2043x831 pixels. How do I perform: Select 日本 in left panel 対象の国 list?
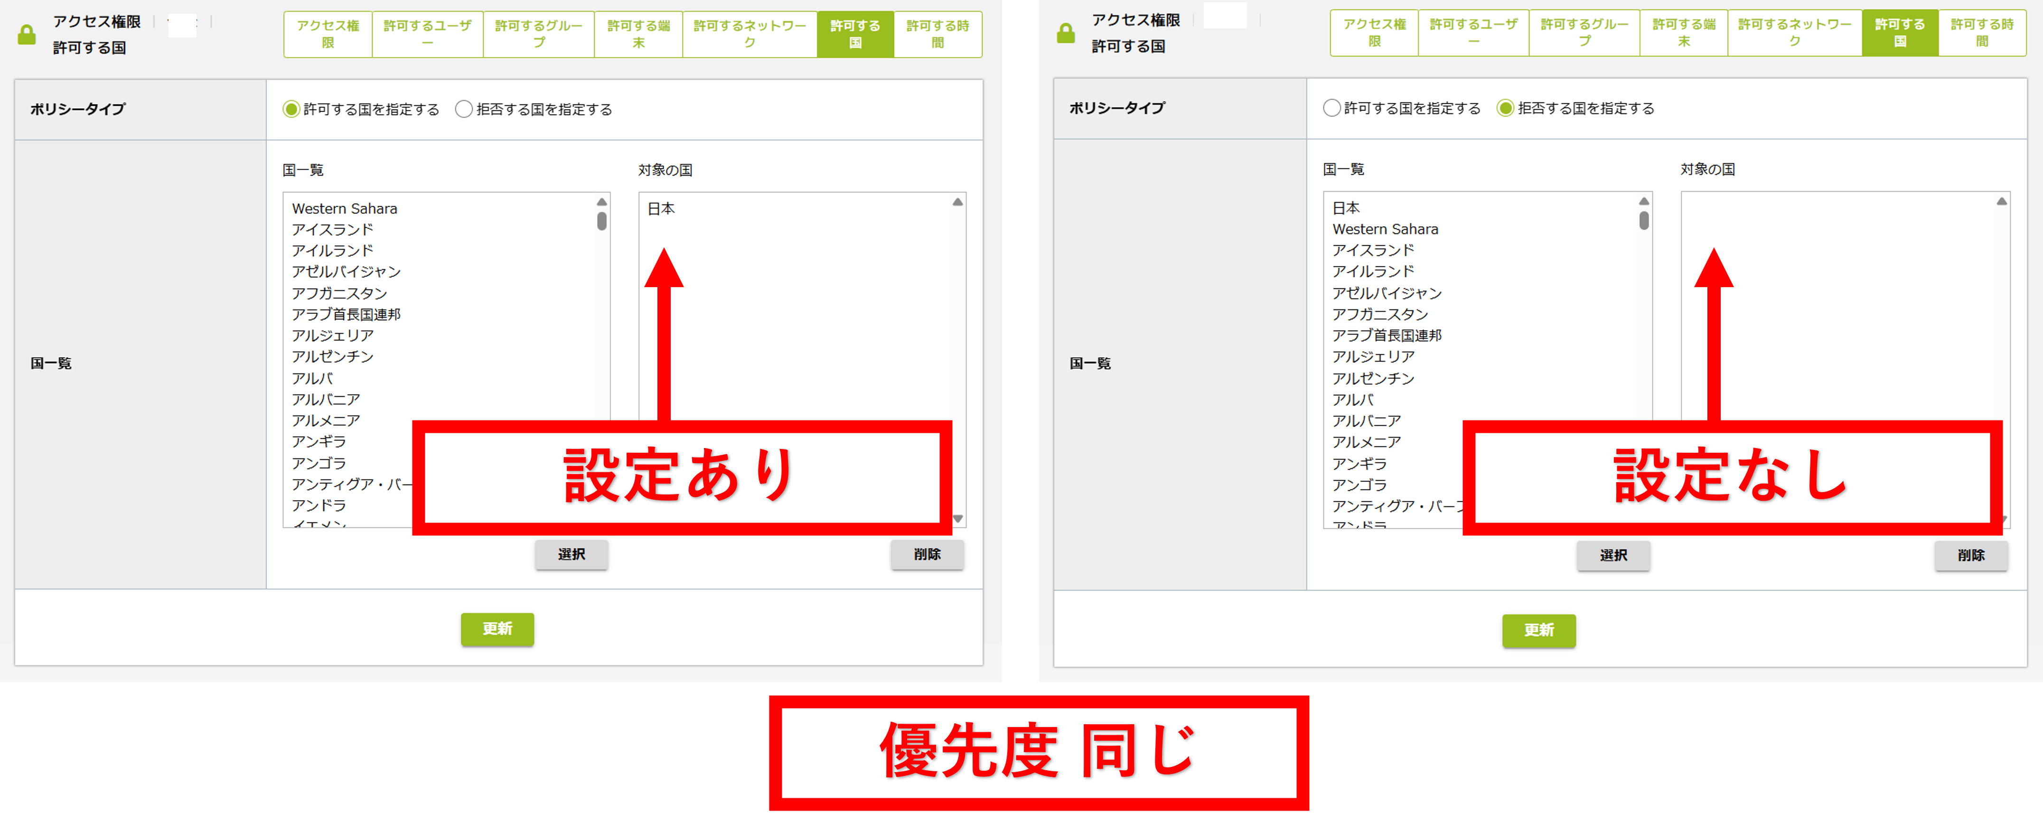[x=661, y=208]
